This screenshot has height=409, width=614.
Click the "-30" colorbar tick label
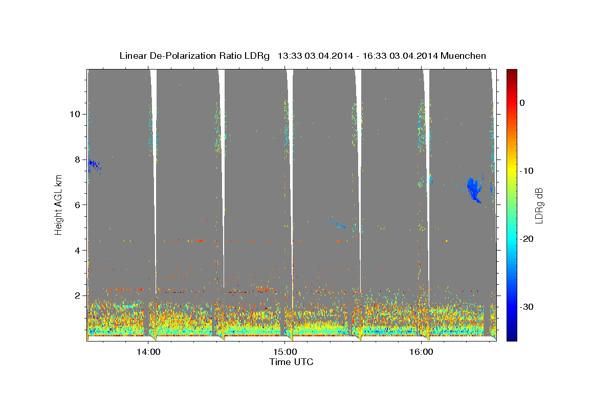[x=527, y=307]
